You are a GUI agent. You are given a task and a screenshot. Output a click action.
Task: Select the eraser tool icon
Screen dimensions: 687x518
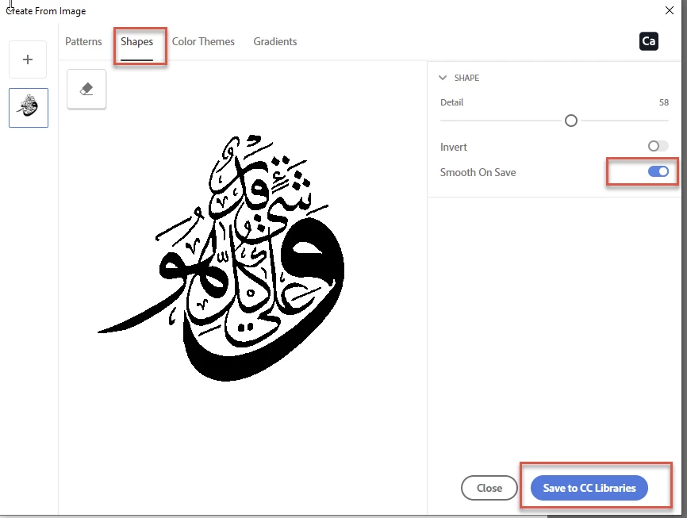(x=86, y=89)
